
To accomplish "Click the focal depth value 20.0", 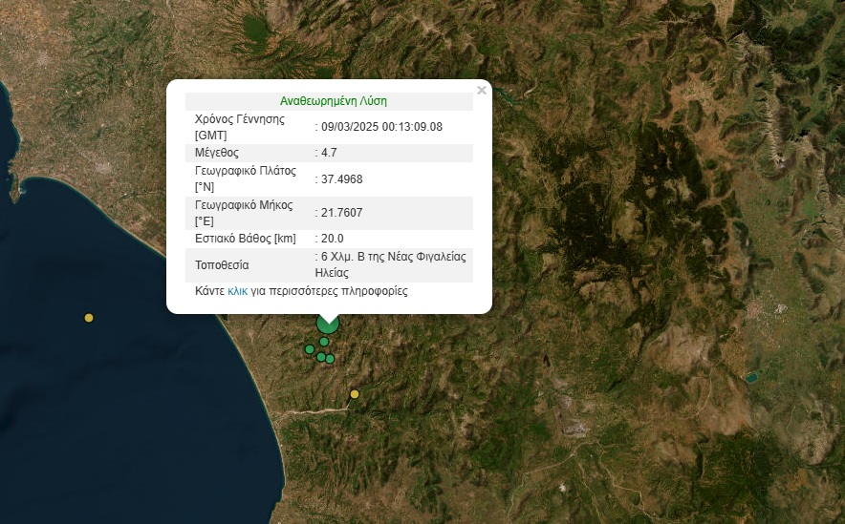I will click(x=332, y=239).
